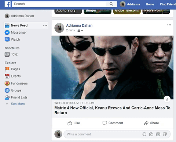Open Fundraisers under Explore

tap(19, 83)
